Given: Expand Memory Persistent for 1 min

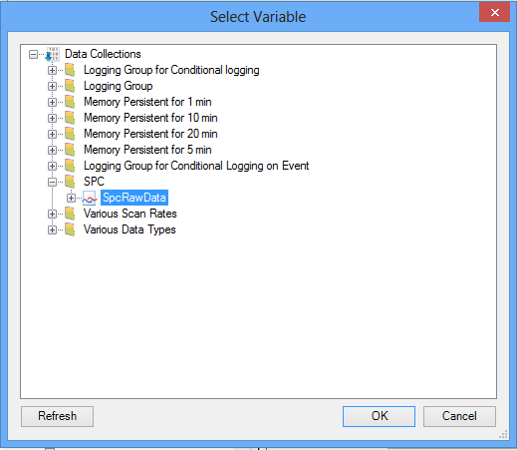Looking at the screenshot, I should (x=52, y=102).
